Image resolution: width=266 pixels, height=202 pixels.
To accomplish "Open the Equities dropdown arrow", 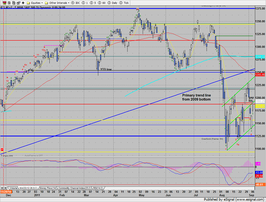I will pyautogui.click(x=42, y=3).
